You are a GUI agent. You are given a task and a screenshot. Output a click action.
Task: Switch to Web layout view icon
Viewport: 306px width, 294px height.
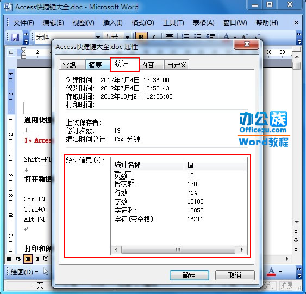18,259
